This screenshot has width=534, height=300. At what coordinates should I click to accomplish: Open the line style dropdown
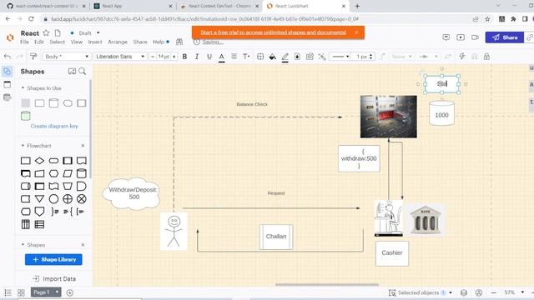[340, 57]
